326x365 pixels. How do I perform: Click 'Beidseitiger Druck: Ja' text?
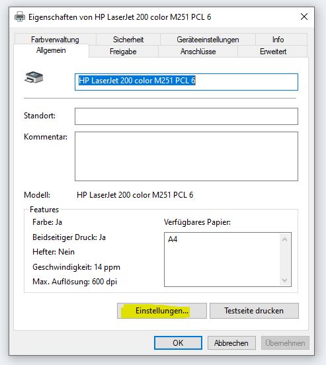[x=69, y=237]
